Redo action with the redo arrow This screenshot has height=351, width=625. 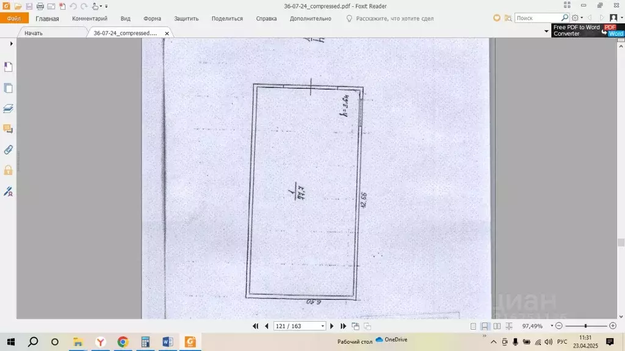[84, 6]
